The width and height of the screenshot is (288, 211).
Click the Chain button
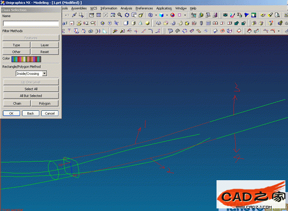click(x=17, y=103)
